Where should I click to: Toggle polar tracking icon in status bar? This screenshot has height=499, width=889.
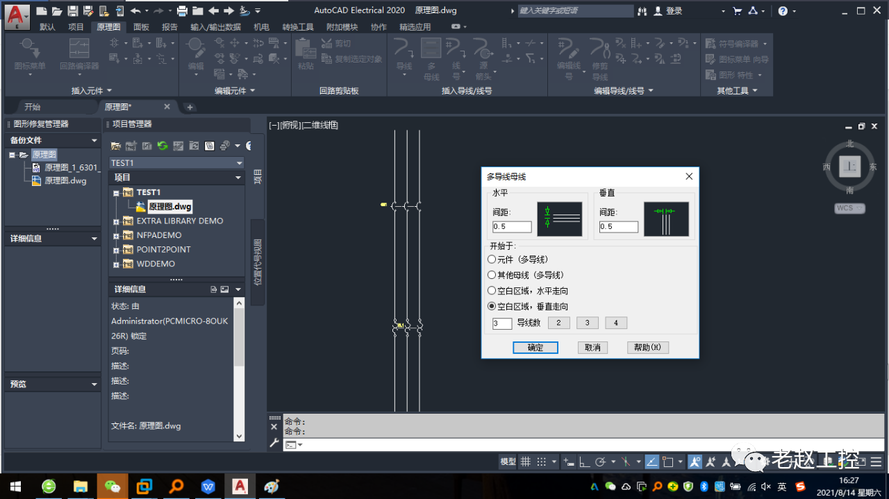point(601,462)
